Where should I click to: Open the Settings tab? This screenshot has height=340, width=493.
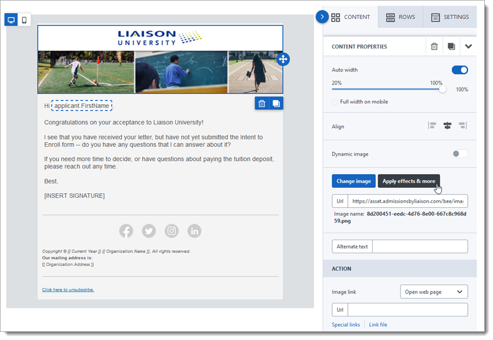click(450, 17)
